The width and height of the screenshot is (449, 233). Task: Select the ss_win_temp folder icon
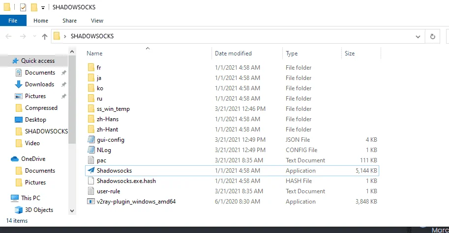click(91, 109)
